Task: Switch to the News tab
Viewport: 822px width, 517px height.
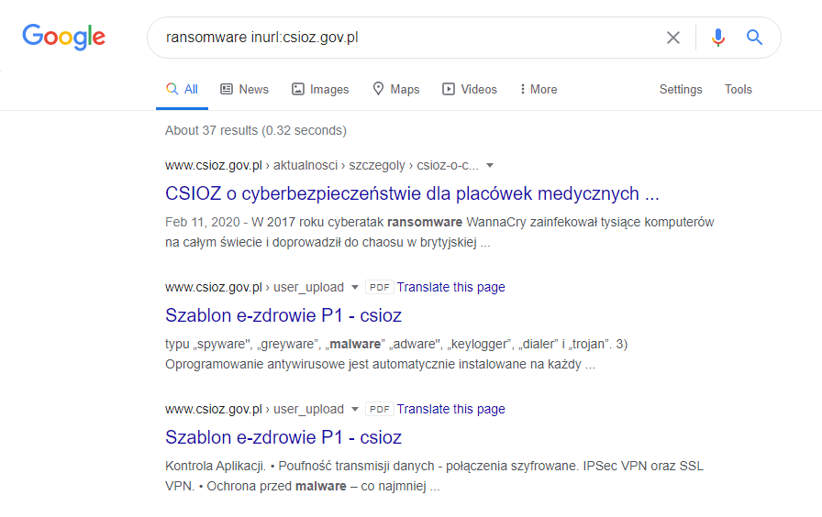Action: tap(244, 90)
